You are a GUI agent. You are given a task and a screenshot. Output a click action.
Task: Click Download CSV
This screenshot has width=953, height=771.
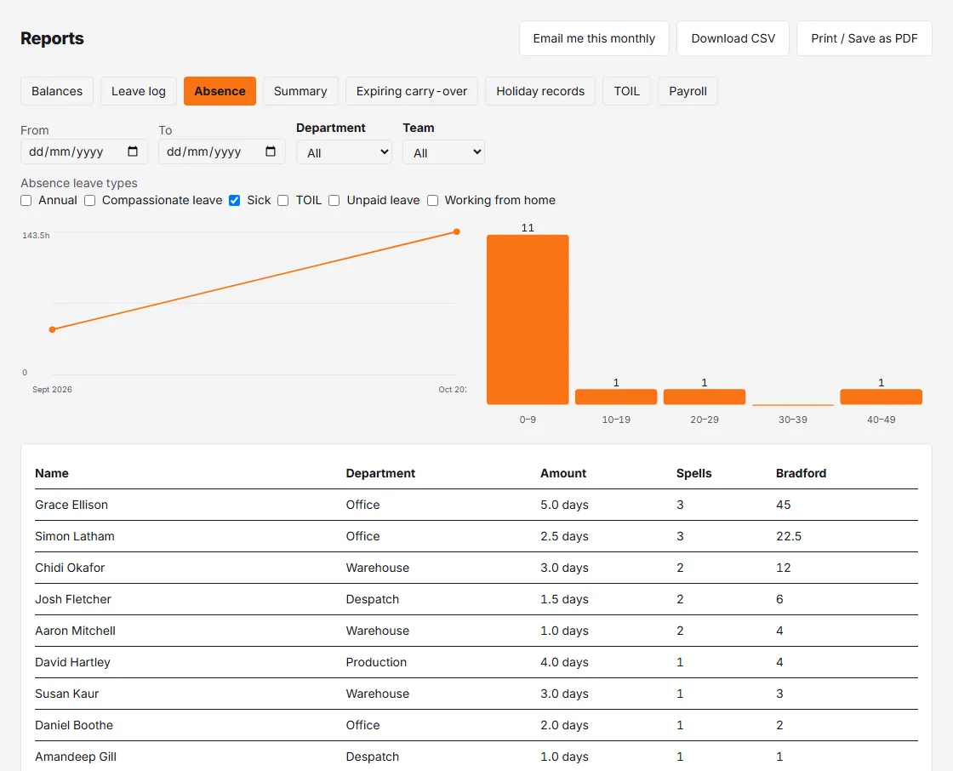733,38
